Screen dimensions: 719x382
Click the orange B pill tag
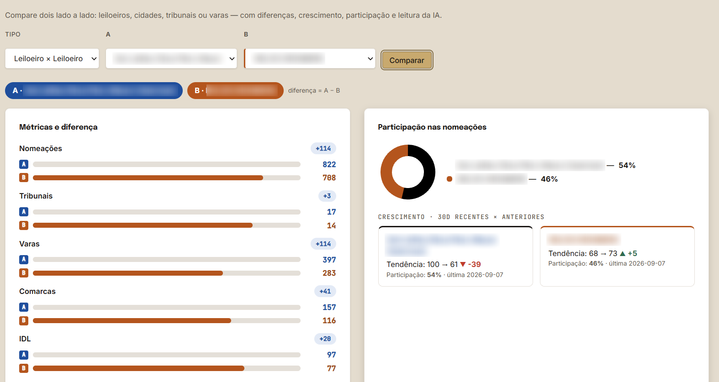(235, 90)
